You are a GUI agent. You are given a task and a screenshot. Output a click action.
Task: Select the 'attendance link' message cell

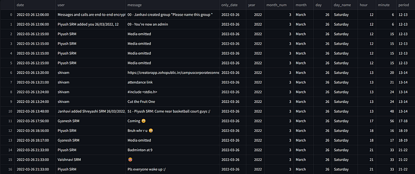(x=172, y=82)
